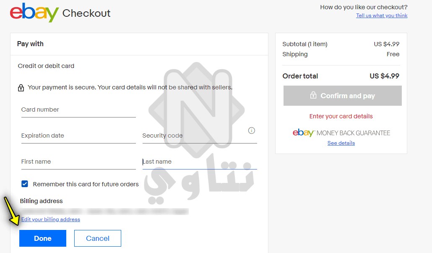Focus the Card number field

click(78, 110)
